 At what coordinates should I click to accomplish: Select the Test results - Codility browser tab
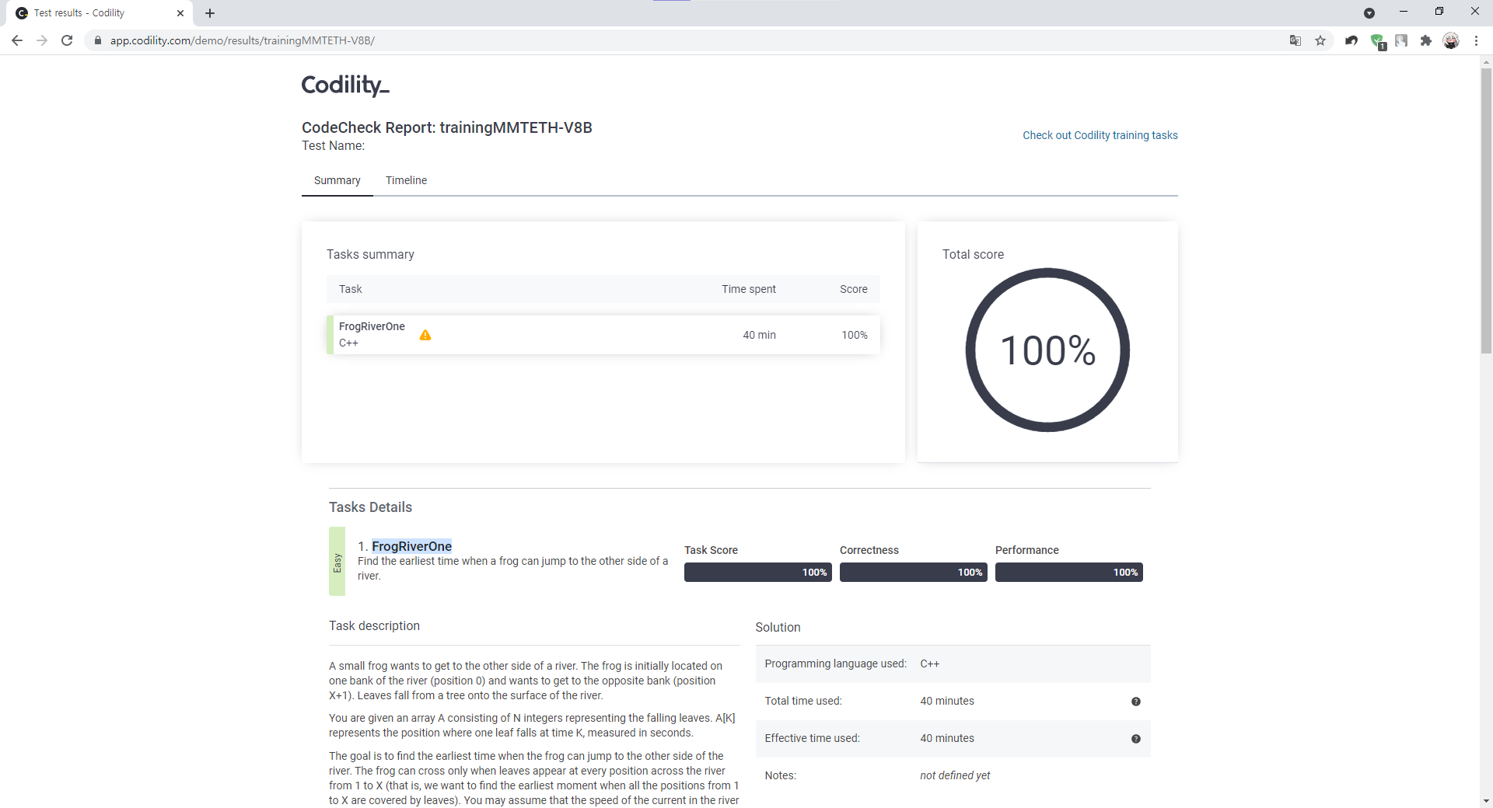click(100, 13)
